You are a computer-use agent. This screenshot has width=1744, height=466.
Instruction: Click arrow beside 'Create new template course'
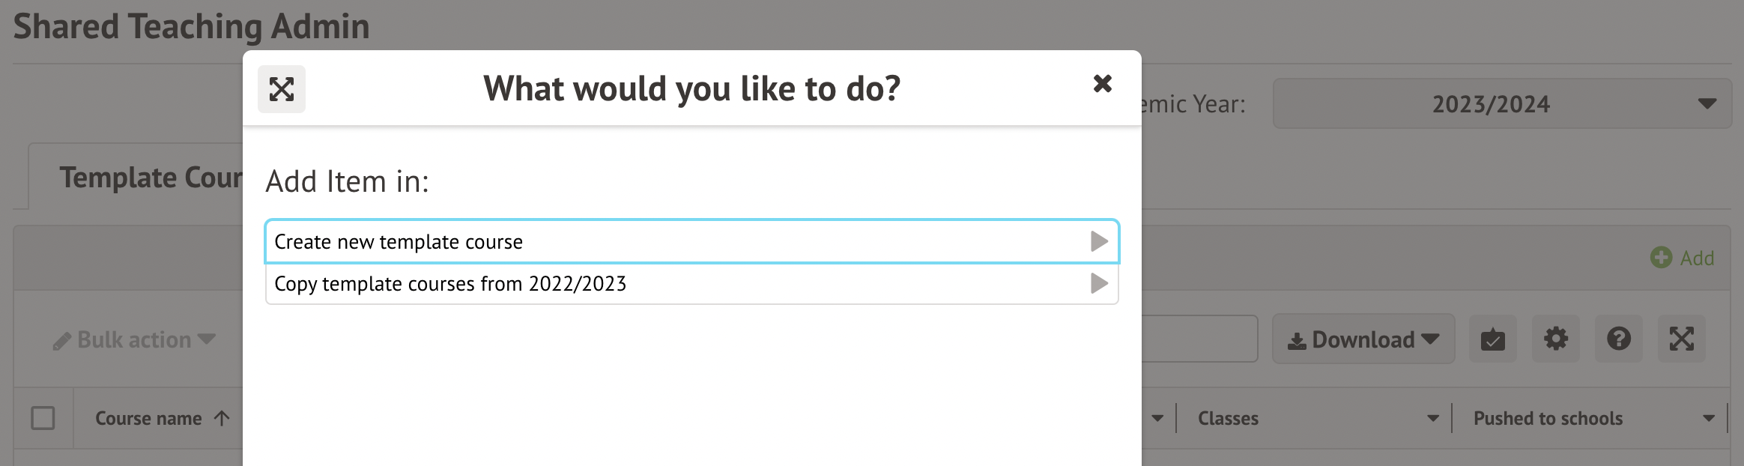coord(1099,241)
